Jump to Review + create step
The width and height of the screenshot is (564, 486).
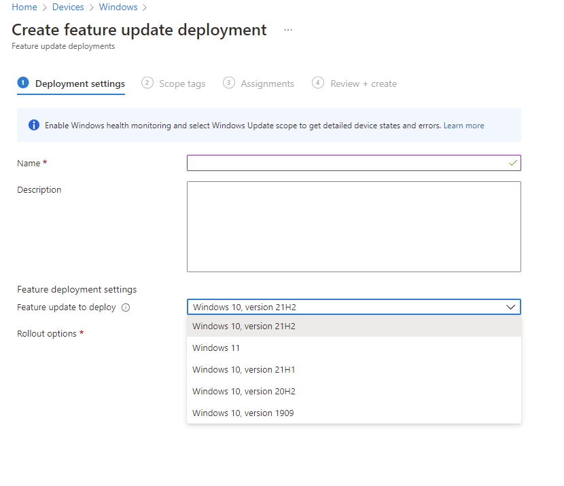[354, 83]
